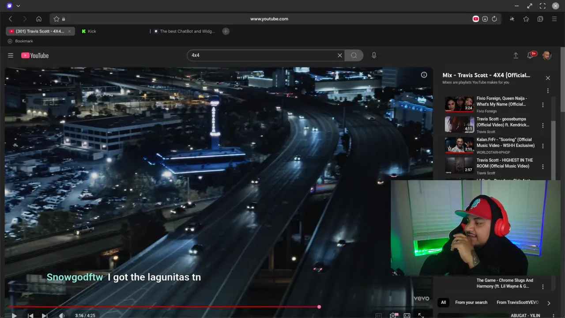Open a new browser tab
The height and width of the screenshot is (318, 565).
tap(226, 31)
